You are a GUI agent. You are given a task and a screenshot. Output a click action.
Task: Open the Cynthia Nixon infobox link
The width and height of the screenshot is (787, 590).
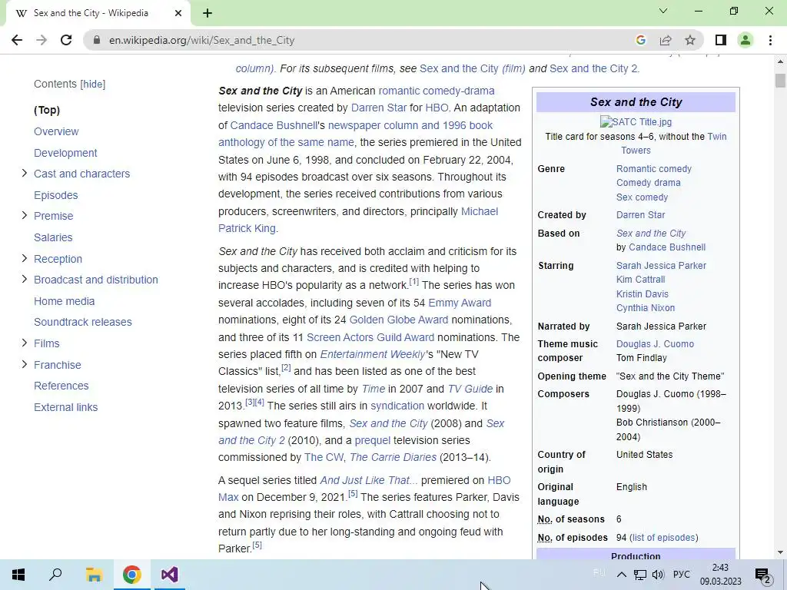pyautogui.click(x=646, y=308)
